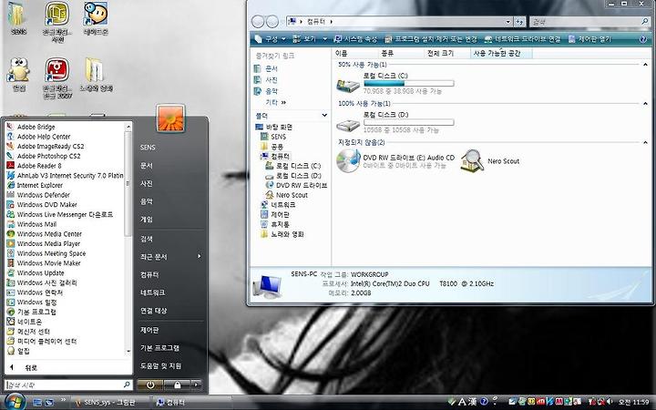
Task: Open 사진 from Start menu right pane
Action: pyautogui.click(x=147, y=184)
